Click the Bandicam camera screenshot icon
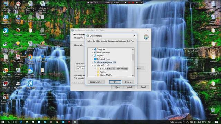221x124 pixels. click(x=137, y=3)
